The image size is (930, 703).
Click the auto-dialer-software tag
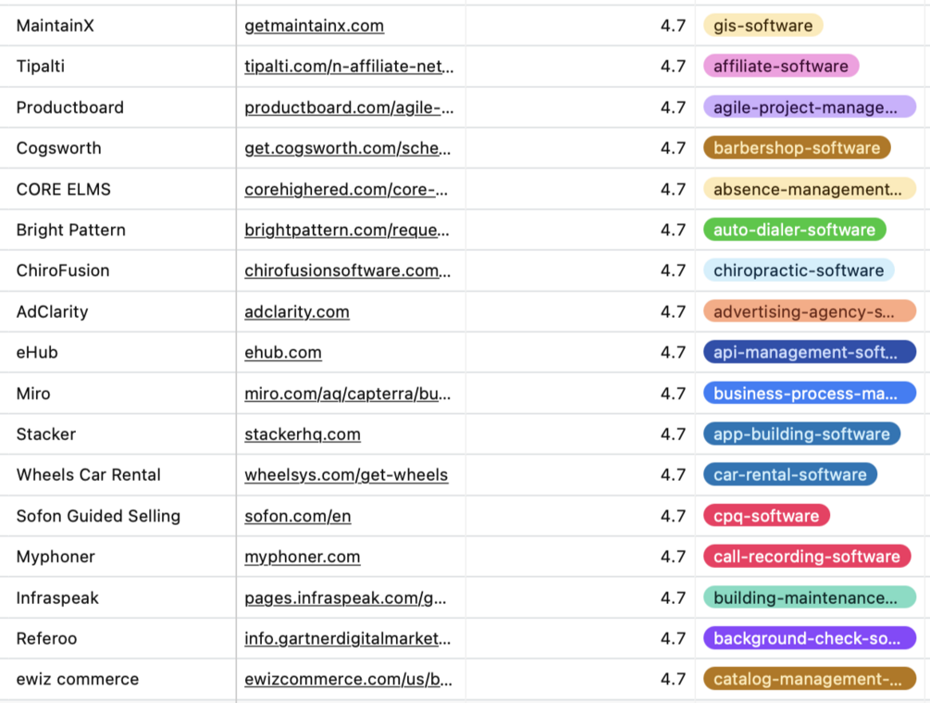795,230
